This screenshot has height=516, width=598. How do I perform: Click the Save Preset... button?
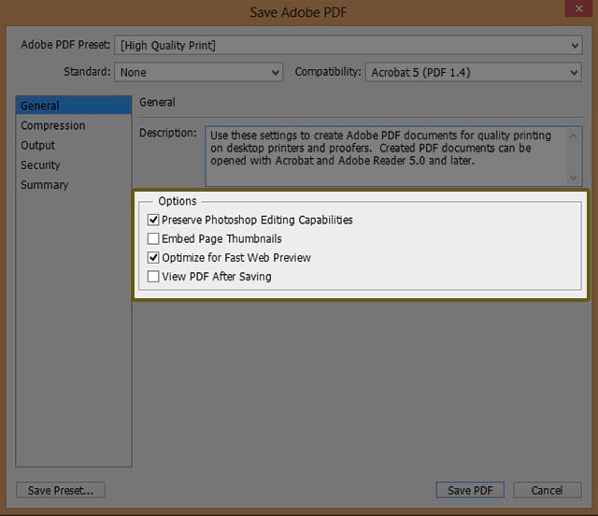click(x=61, y=490)
